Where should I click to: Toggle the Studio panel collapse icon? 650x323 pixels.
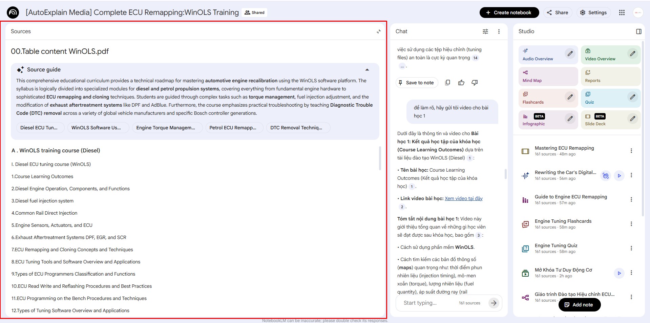click(638, 31)
